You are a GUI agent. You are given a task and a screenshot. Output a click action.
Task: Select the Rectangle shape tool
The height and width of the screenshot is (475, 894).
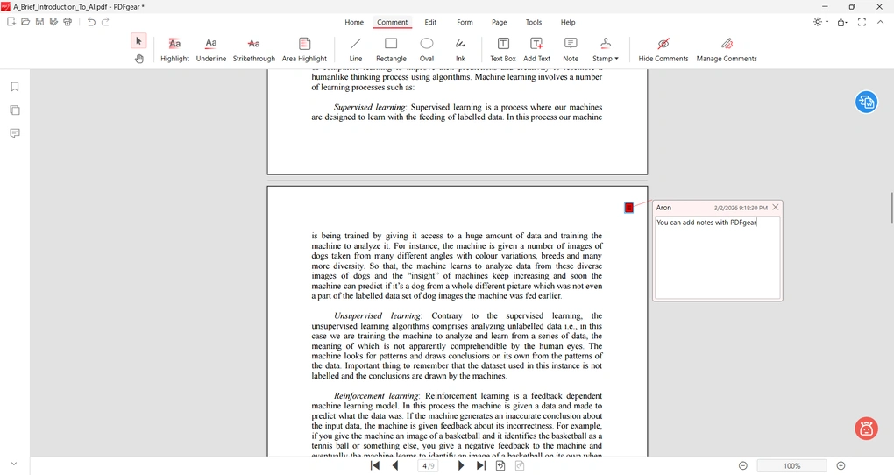(391, 50)
